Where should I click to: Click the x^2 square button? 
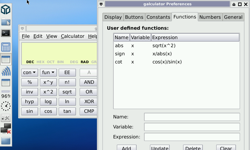point(48,92)
